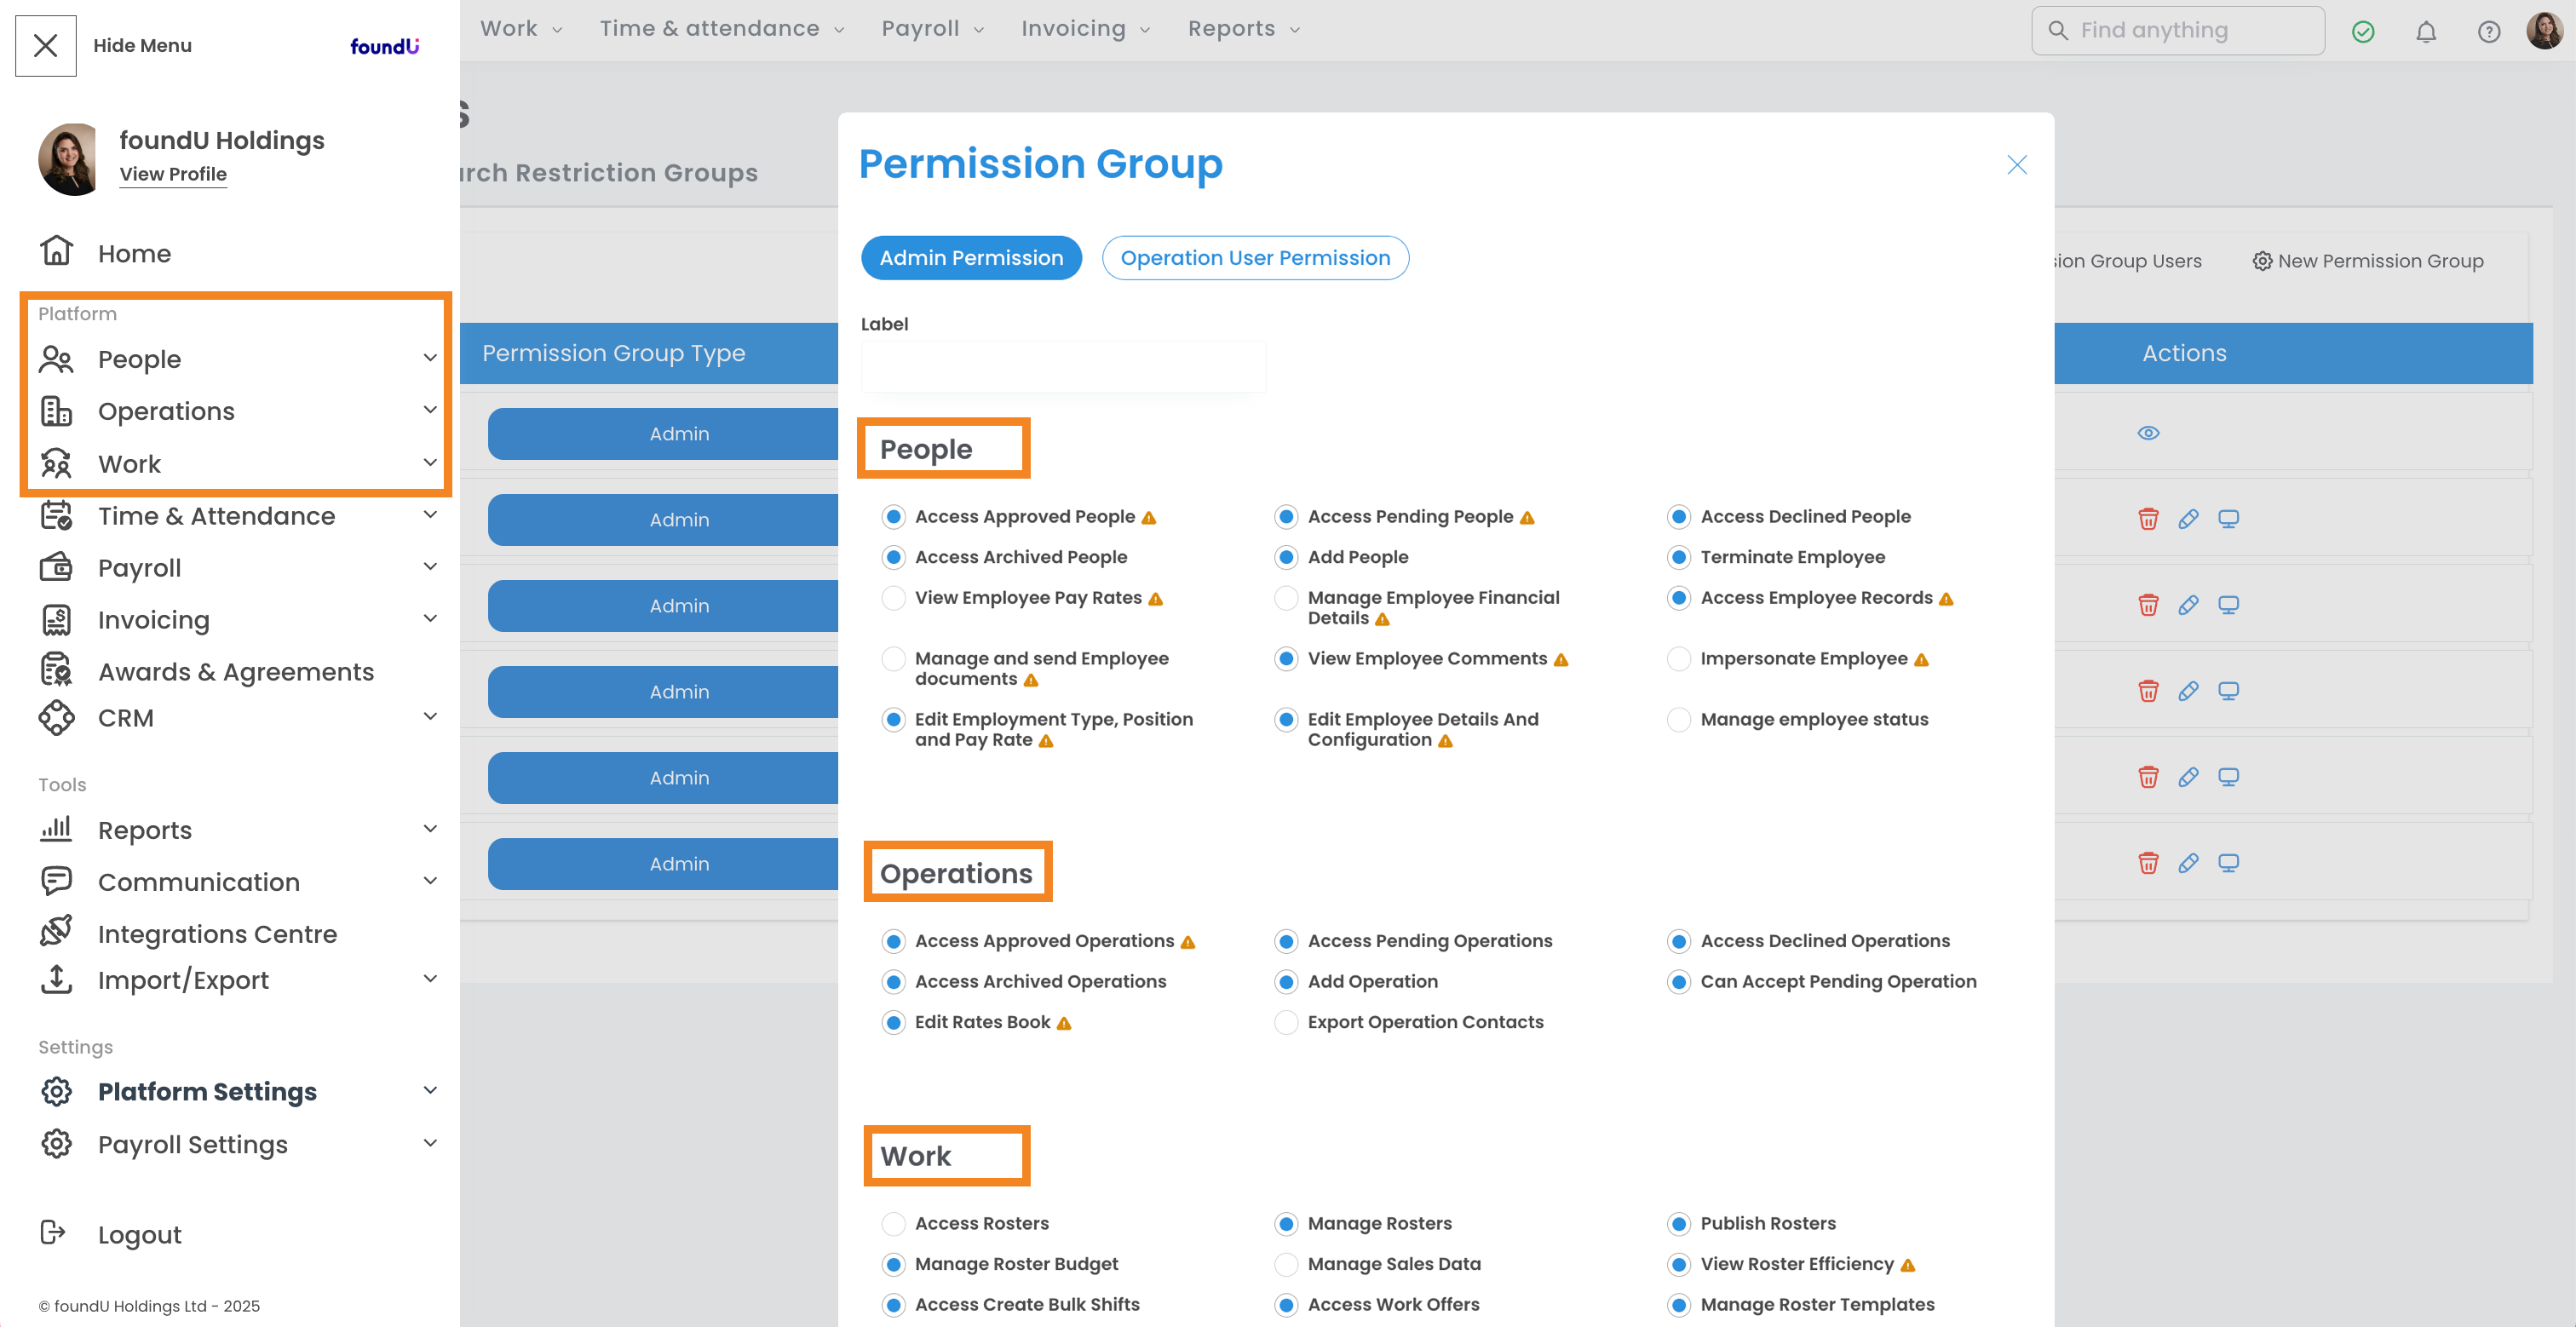This screenshot has height=1327, width=2576.
Task: Click the eye icon in Actions column
Action: (2148, 433)
